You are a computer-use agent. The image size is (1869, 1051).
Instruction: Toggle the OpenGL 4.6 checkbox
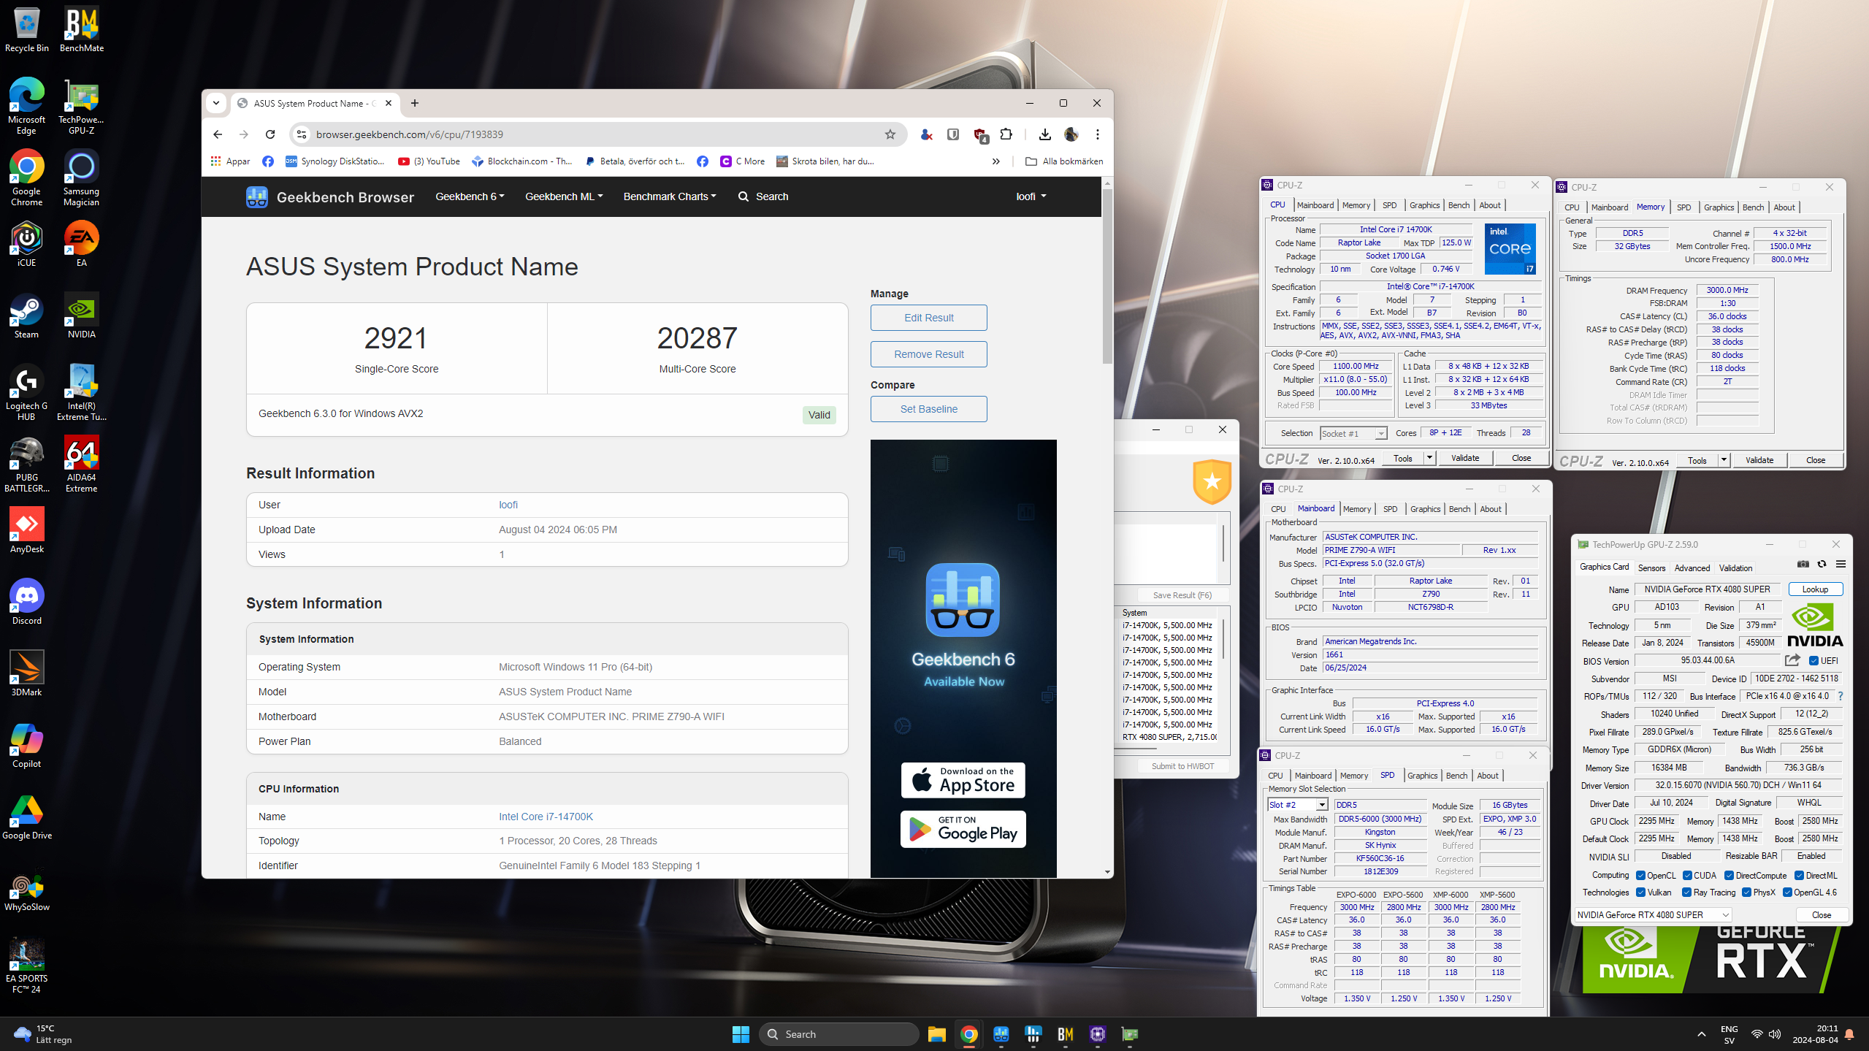(1787, 892)
